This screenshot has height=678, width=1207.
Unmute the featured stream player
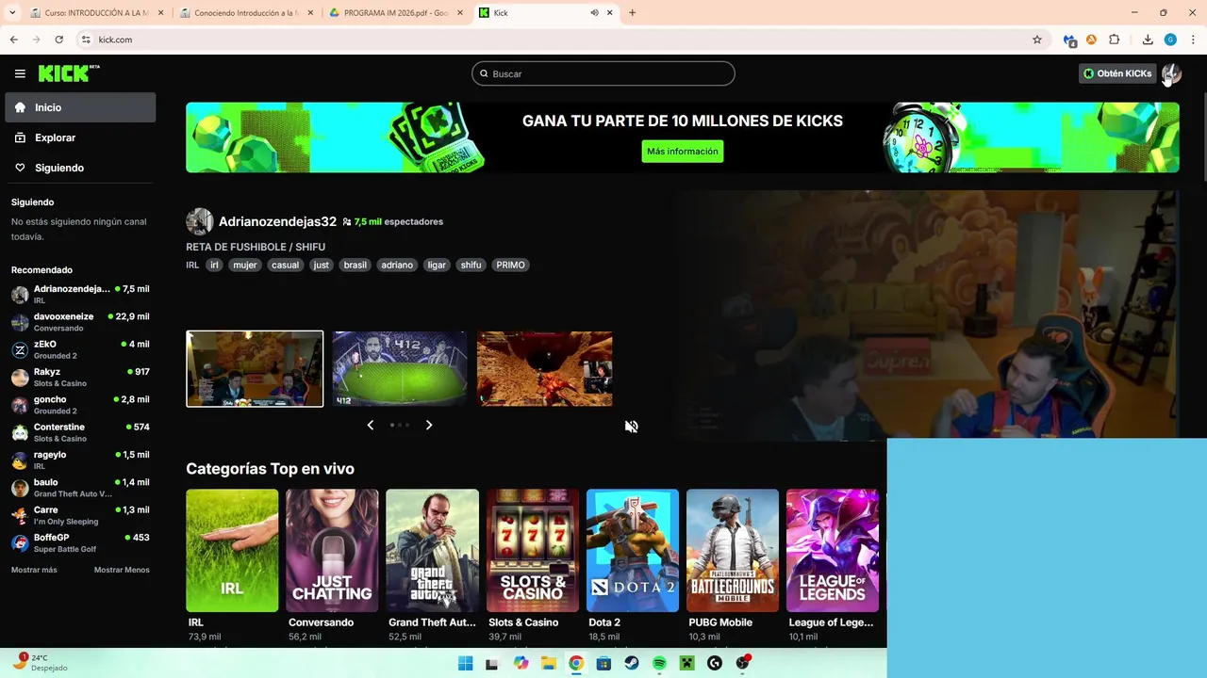pos(631,427)
